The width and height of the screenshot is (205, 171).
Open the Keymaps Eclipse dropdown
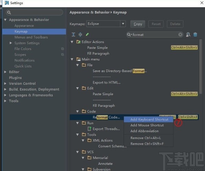[x=123, y=24]
